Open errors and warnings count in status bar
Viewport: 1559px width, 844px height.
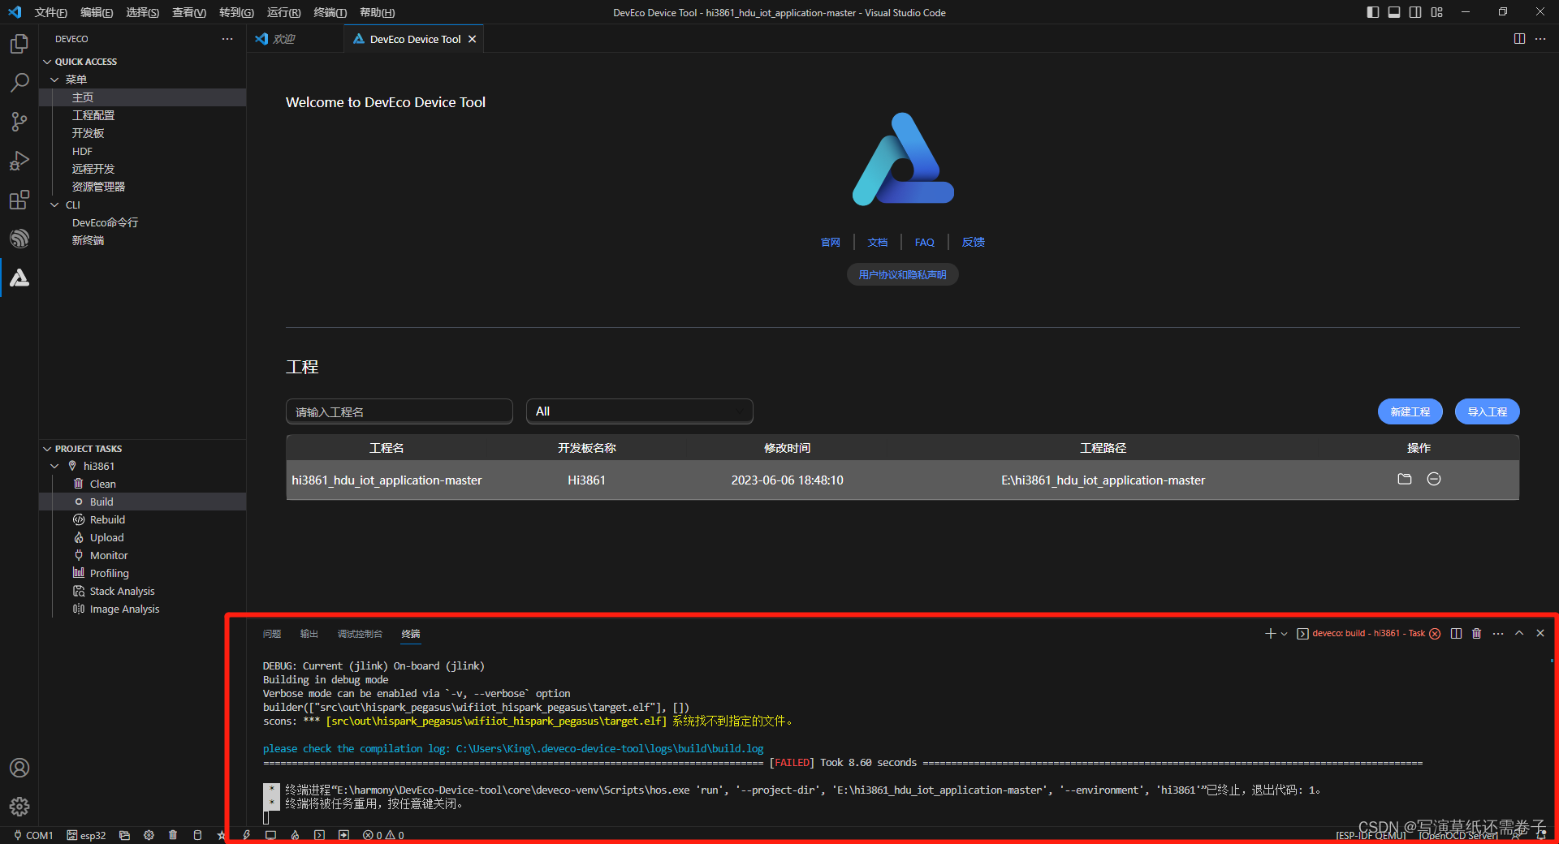383,835
